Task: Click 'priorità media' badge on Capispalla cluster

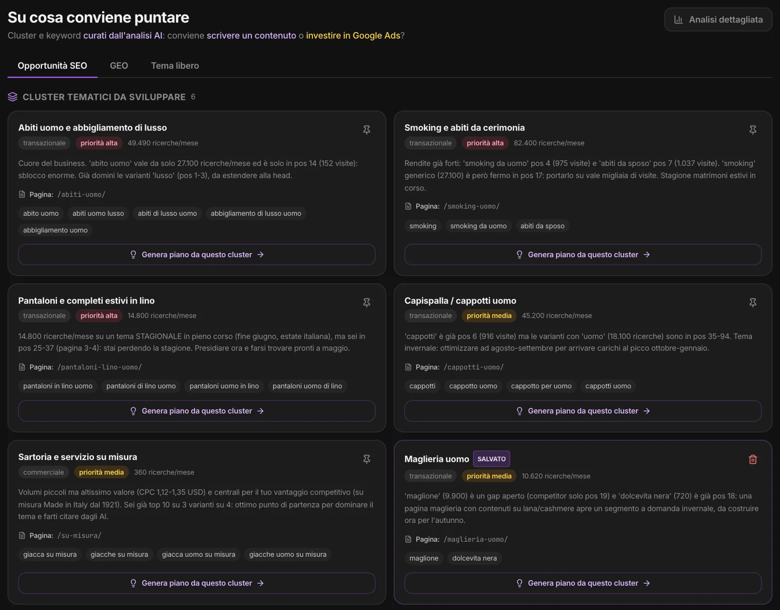Action: pyautogui.click(x=489, y=316)
